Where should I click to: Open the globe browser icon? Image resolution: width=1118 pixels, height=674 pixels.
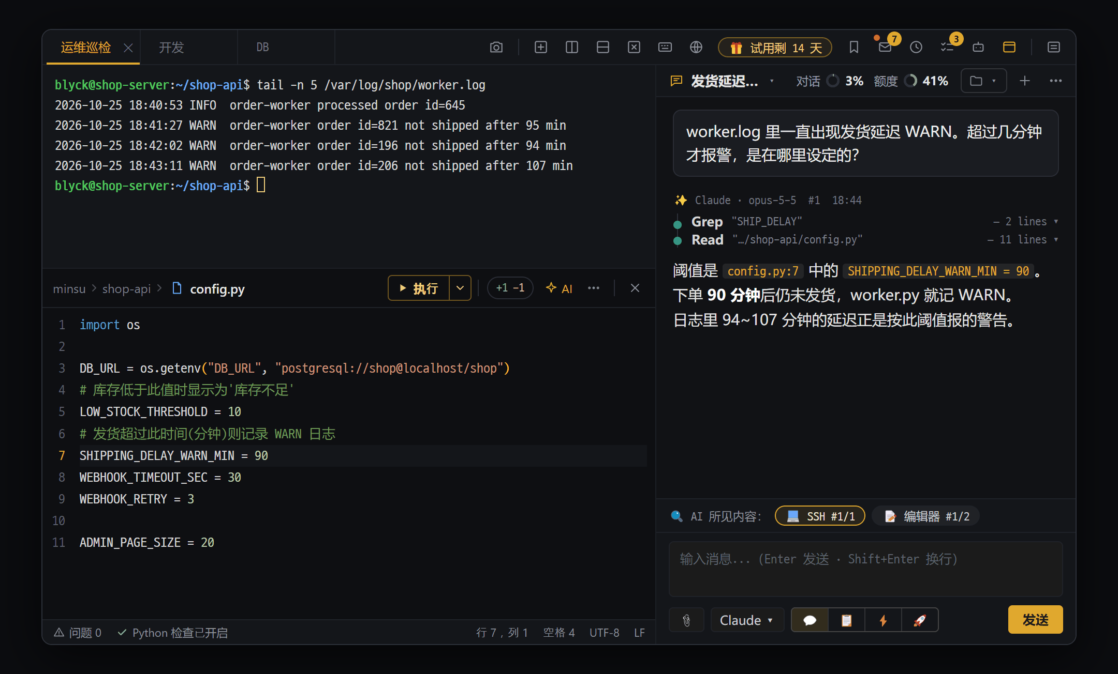(x=696, y=48)
